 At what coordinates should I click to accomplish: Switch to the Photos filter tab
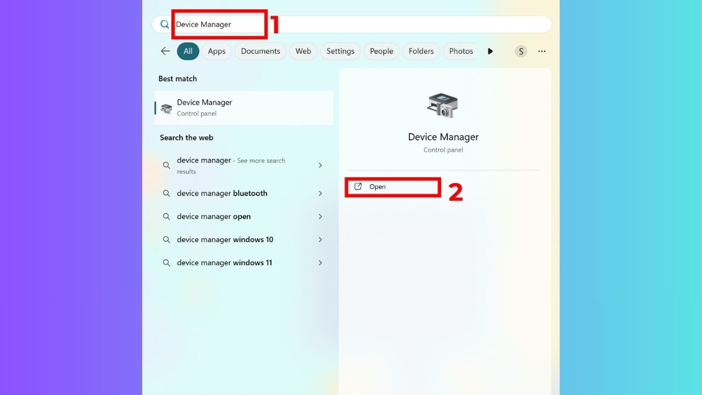point(460,51)
